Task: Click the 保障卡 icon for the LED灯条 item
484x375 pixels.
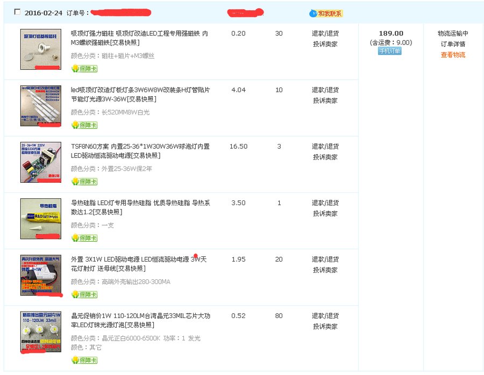Action: [86, 124]
